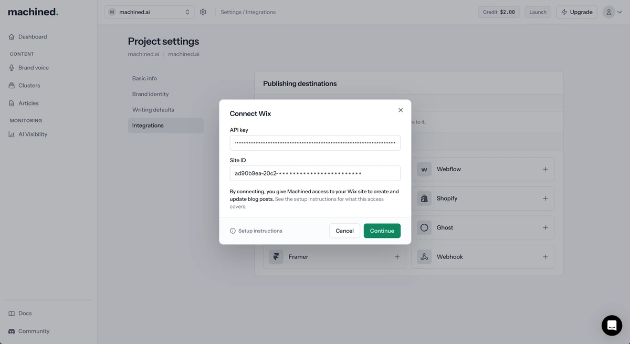
Task: Click the Webflow logo icon
Action: click(424, 170)
